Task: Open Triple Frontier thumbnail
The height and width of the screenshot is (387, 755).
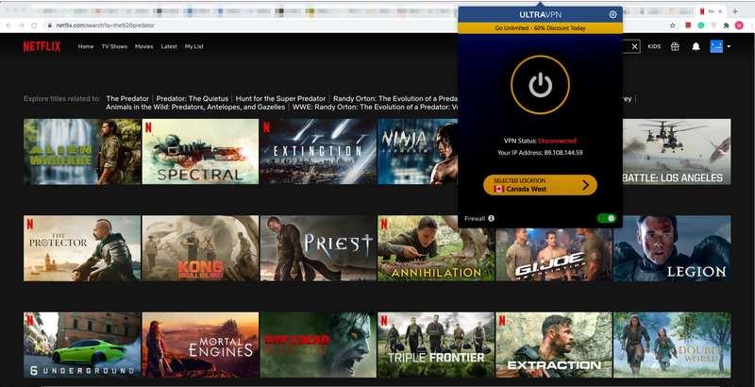Action: (436, 345)
